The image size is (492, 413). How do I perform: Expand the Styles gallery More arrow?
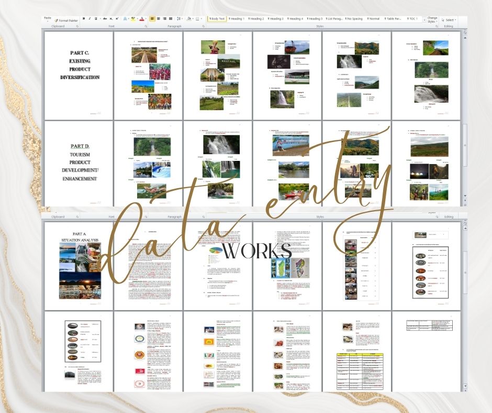[424, 20]
